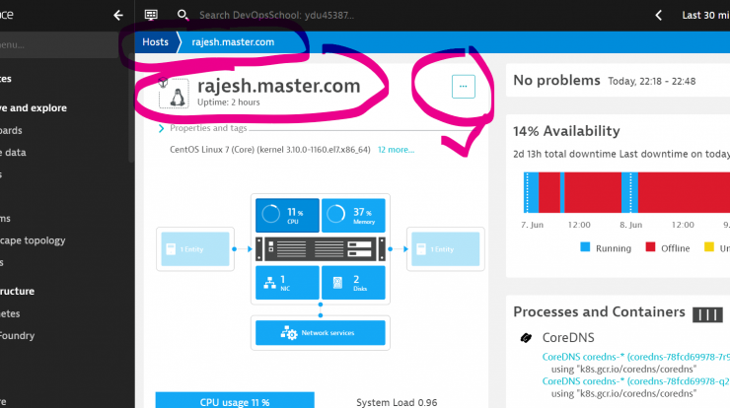Open the Infrastructure sidebar section
730x408 pixels.
click(x=17, y=292)
